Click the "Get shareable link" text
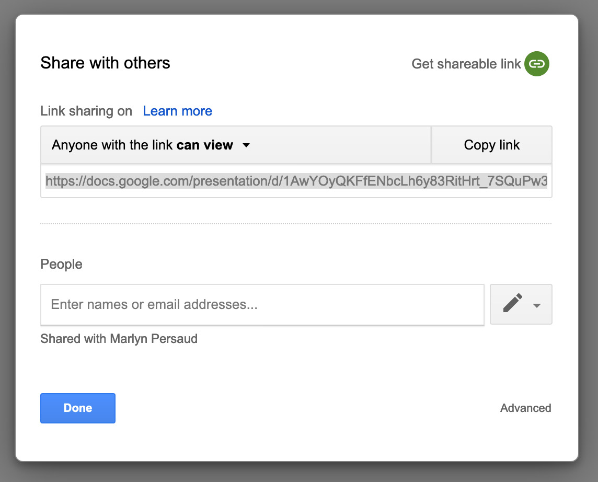 click(466, 64)
